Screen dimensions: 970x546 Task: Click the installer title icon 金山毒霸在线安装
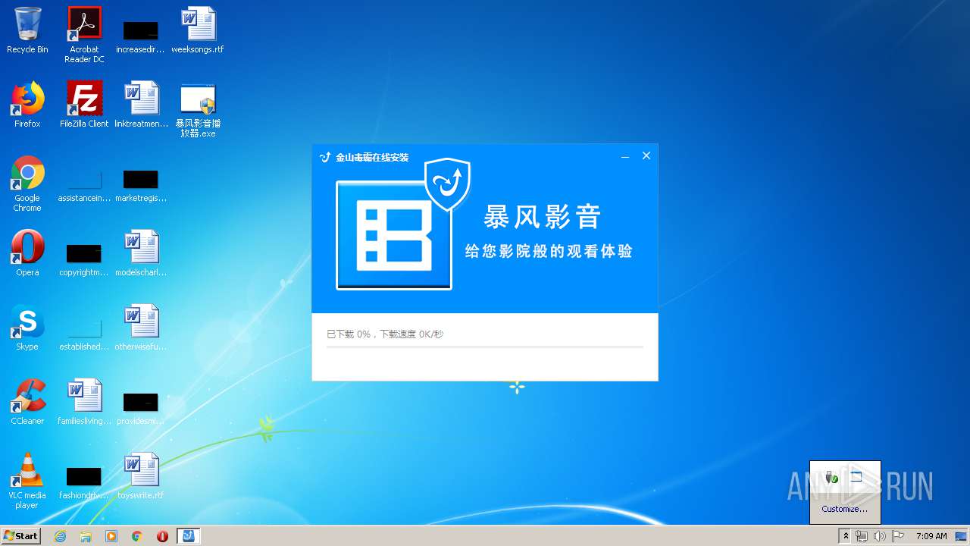coord(325,157)
